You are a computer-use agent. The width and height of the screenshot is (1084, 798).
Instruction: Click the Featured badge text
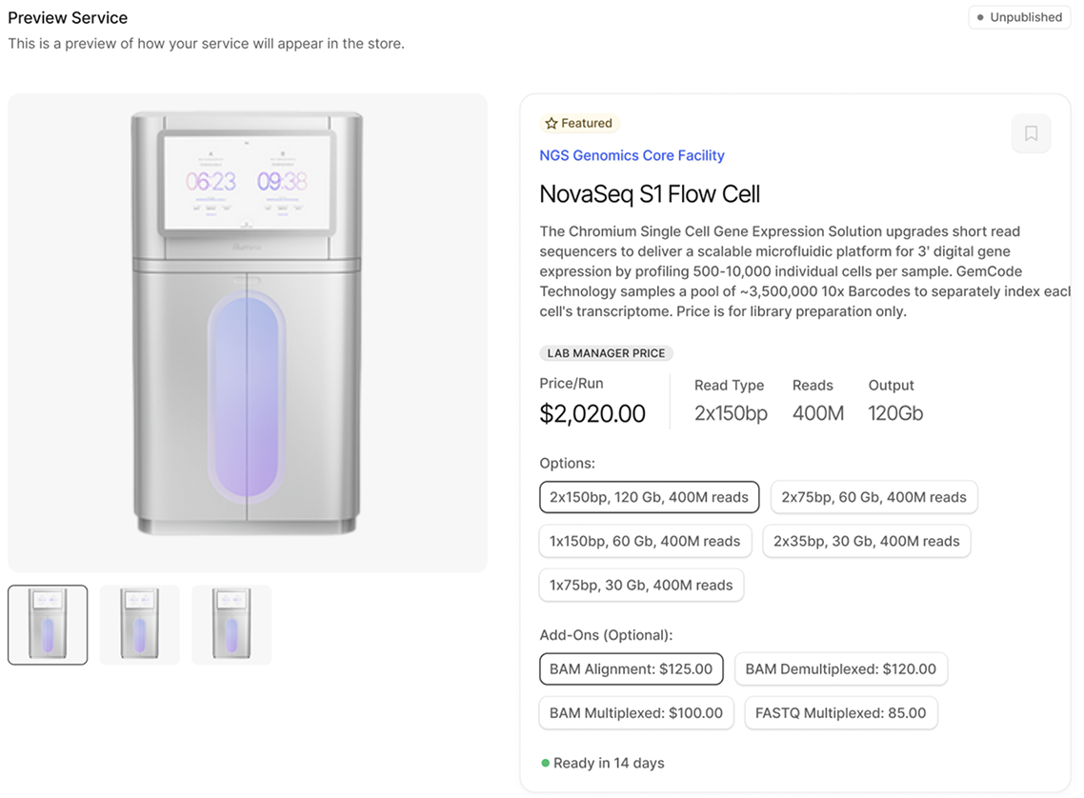click(586, 124)
